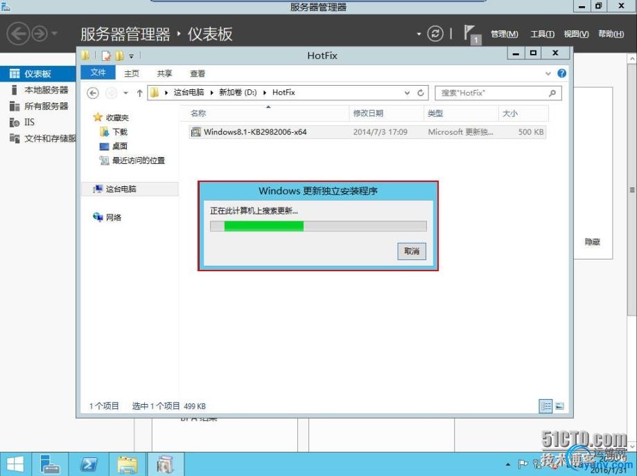Select 所有服务器 in Server Manager sidebar
637x476 pixels.
[38, 106]
